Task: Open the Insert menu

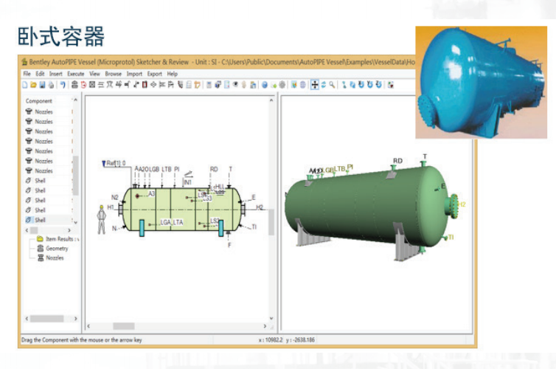Action: pyautogui.click(x=55, y=74)
